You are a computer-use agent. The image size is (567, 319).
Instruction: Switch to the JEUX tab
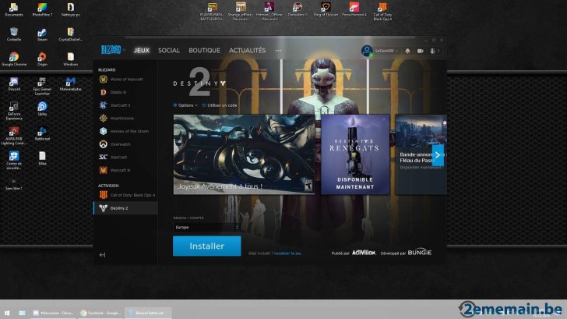point(142,51)
